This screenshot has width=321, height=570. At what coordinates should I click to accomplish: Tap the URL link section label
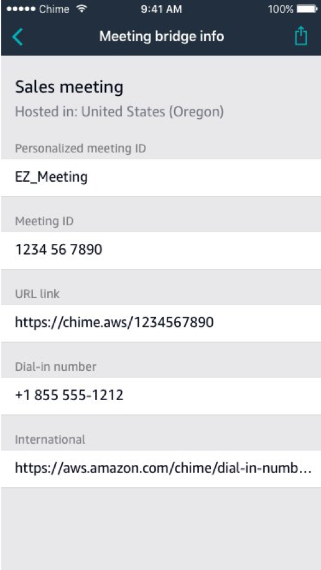37,294
